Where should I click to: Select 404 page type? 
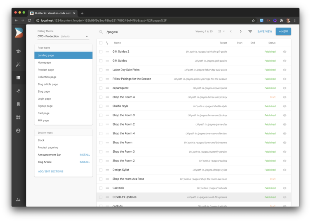pos(63,120)
